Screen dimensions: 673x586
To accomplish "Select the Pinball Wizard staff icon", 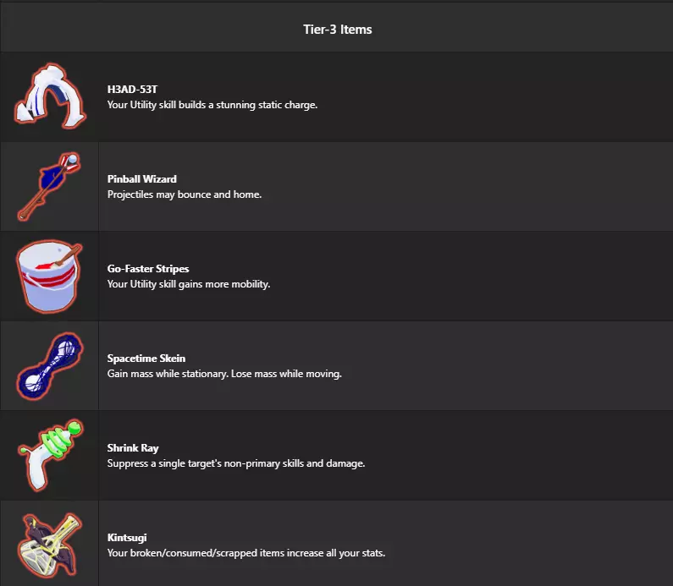I will coord(49,186).
